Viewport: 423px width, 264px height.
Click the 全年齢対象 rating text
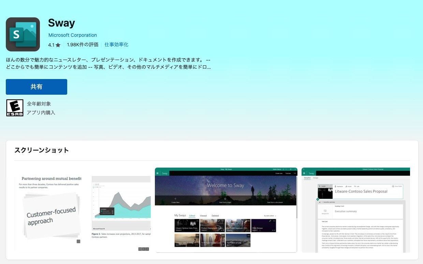pos(39,104)
